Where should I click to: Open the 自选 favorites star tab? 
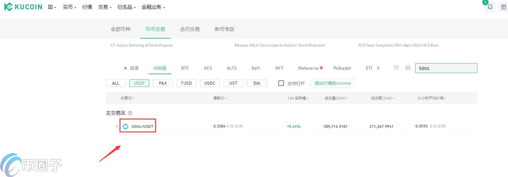coord(131,68)
